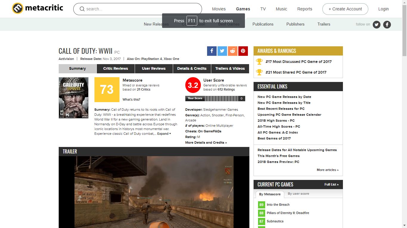This screenshot has height=228, width=407.
Task: Click the Create Account button
Action: point(345,9)
